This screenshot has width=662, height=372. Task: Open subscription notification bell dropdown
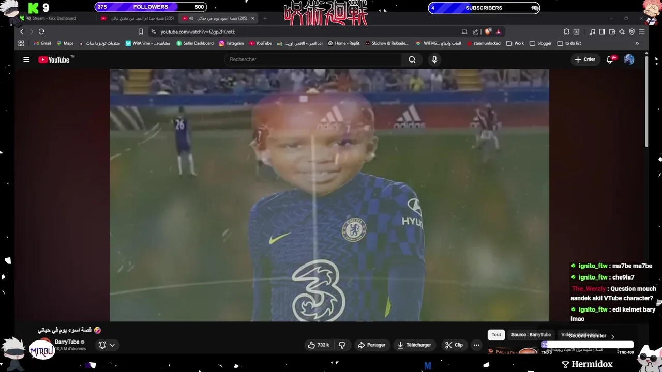click(107, 345)
